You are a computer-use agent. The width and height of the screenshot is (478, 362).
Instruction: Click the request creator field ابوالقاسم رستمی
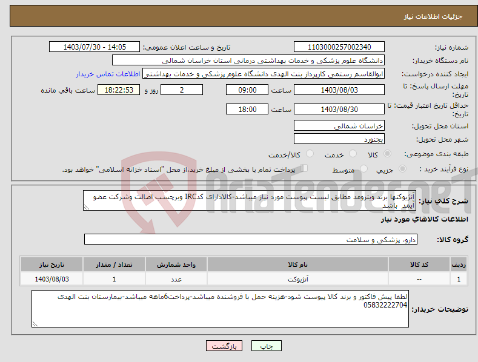264,74
